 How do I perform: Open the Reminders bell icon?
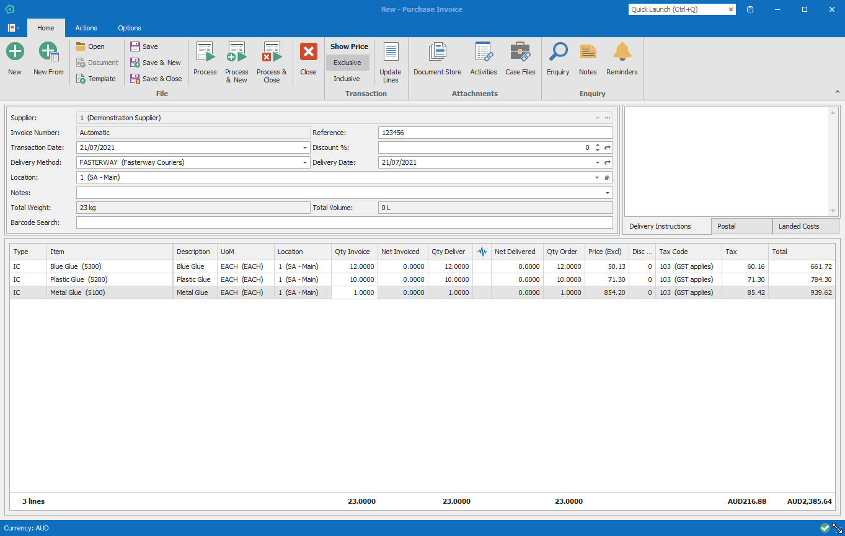pos(622,59)
